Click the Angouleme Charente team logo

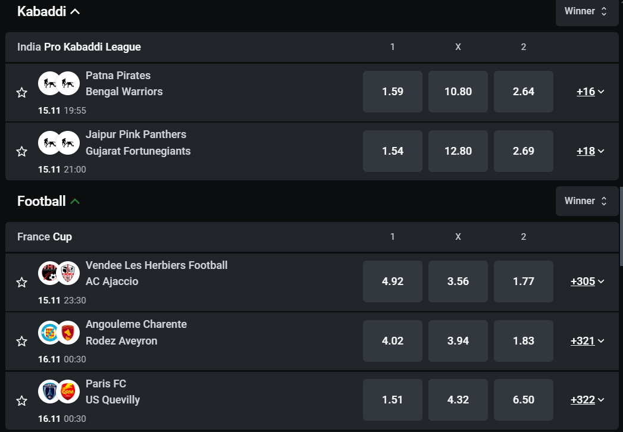[49, 333]
